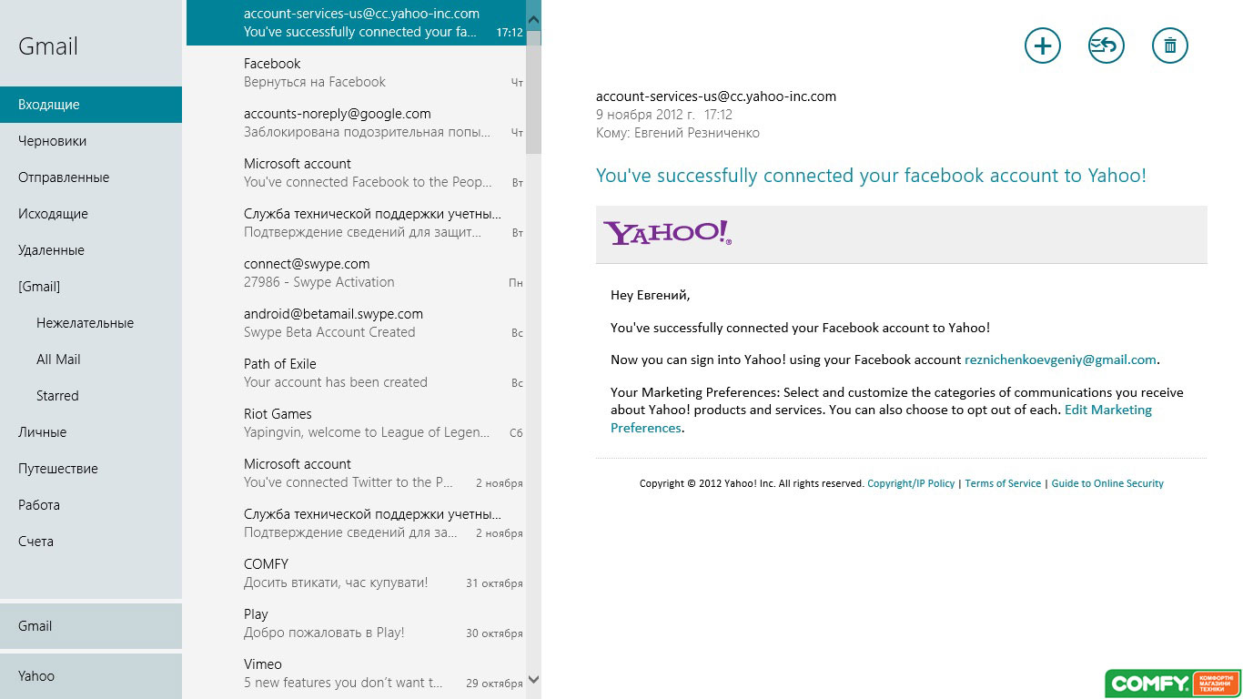Delete the message with trash icon

1170,46
